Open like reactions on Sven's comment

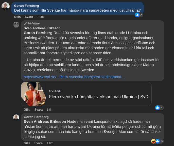159,108
